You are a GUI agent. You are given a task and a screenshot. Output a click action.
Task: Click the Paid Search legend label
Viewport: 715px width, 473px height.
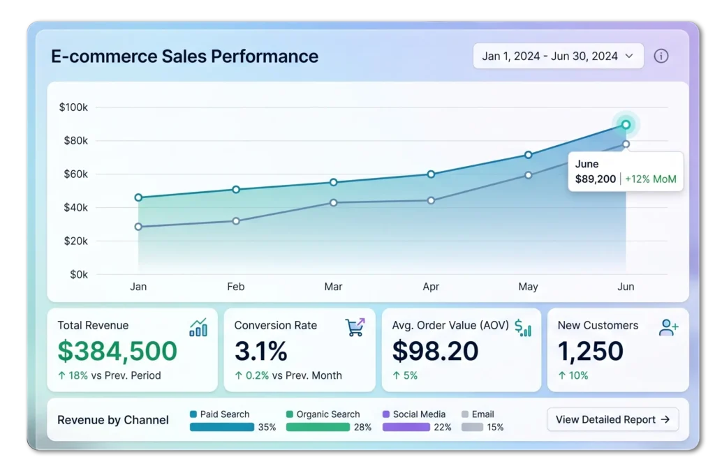point(225,414)
